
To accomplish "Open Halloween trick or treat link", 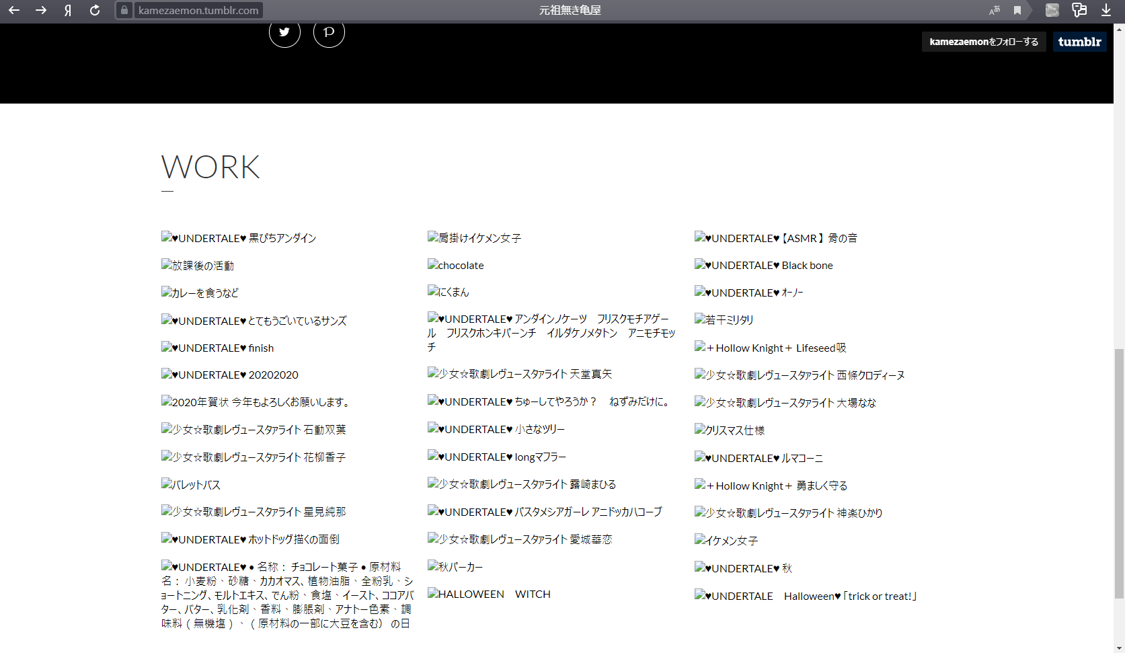I will tap(806, 596).
